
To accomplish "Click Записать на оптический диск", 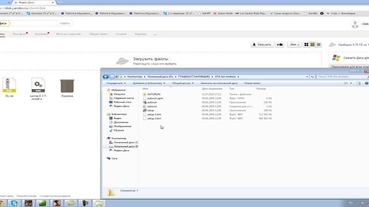I will [219, 83].
